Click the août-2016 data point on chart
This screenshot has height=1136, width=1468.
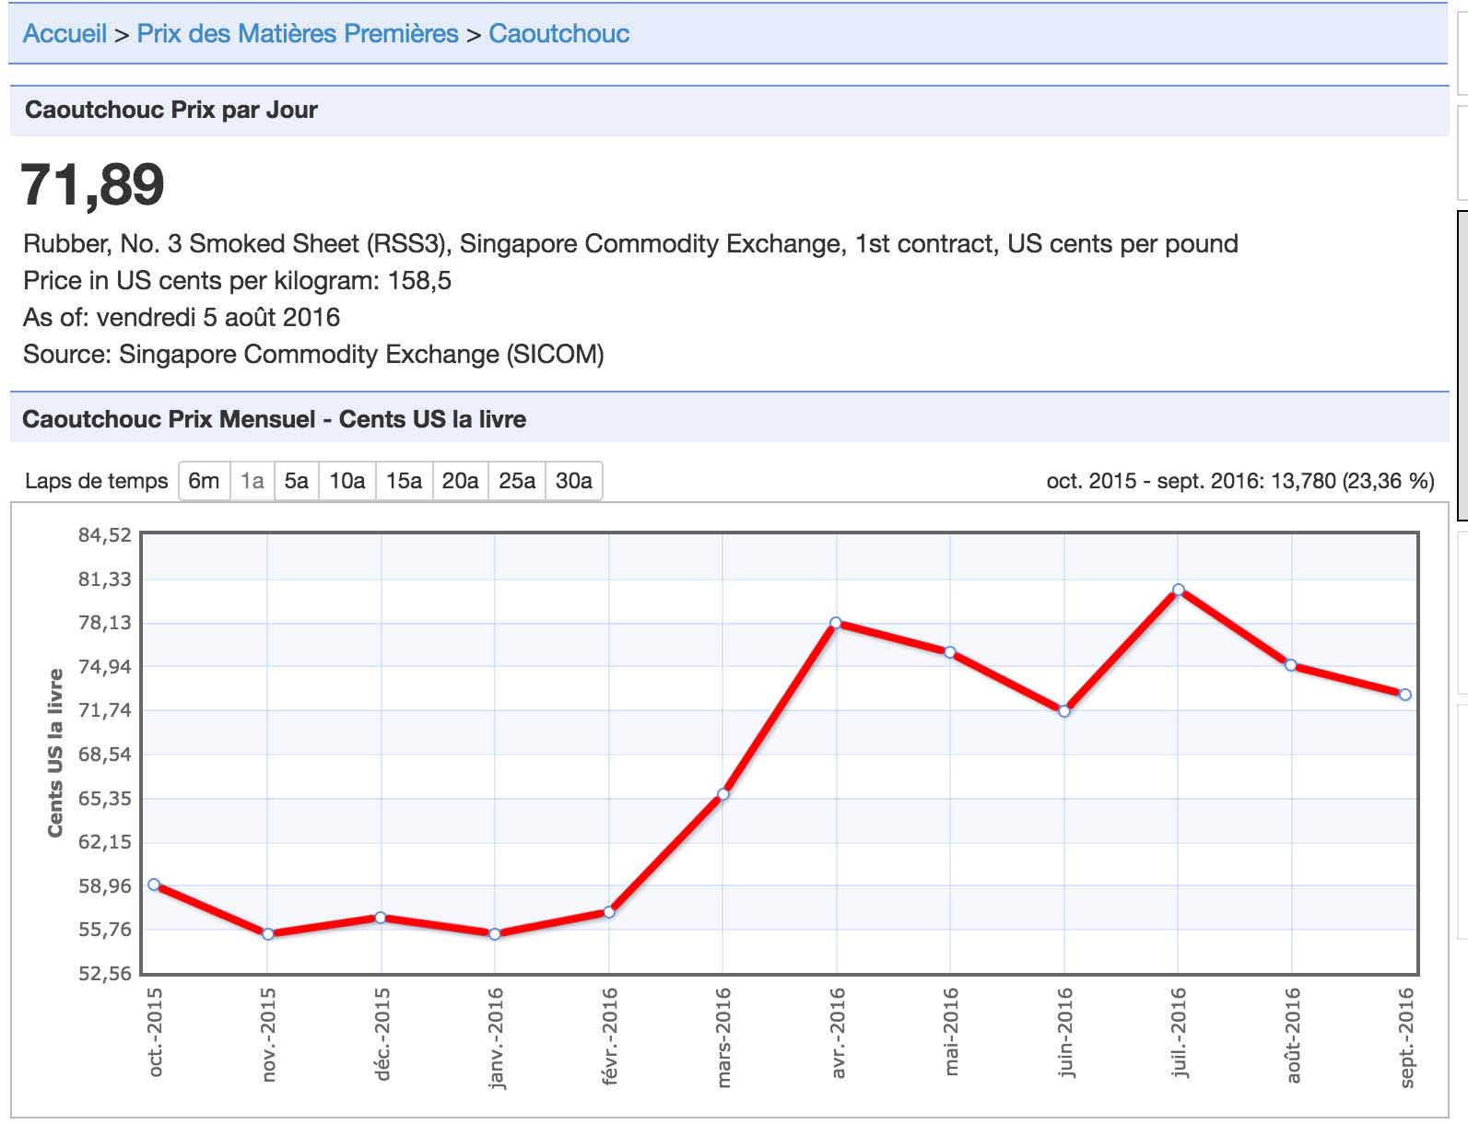(1291, 664)
